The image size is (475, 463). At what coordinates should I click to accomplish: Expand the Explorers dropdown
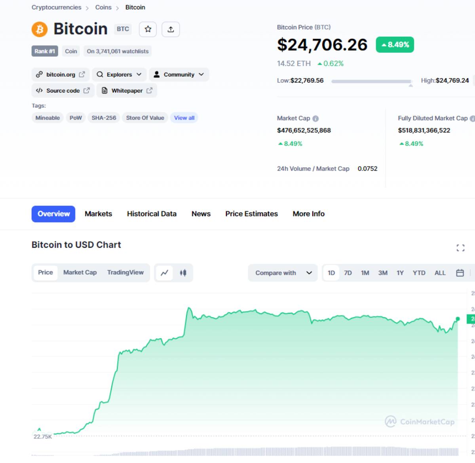click(x=119, y=74)
